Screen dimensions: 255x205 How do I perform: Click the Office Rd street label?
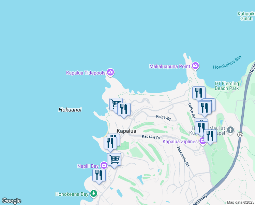(x=192, y=111)
